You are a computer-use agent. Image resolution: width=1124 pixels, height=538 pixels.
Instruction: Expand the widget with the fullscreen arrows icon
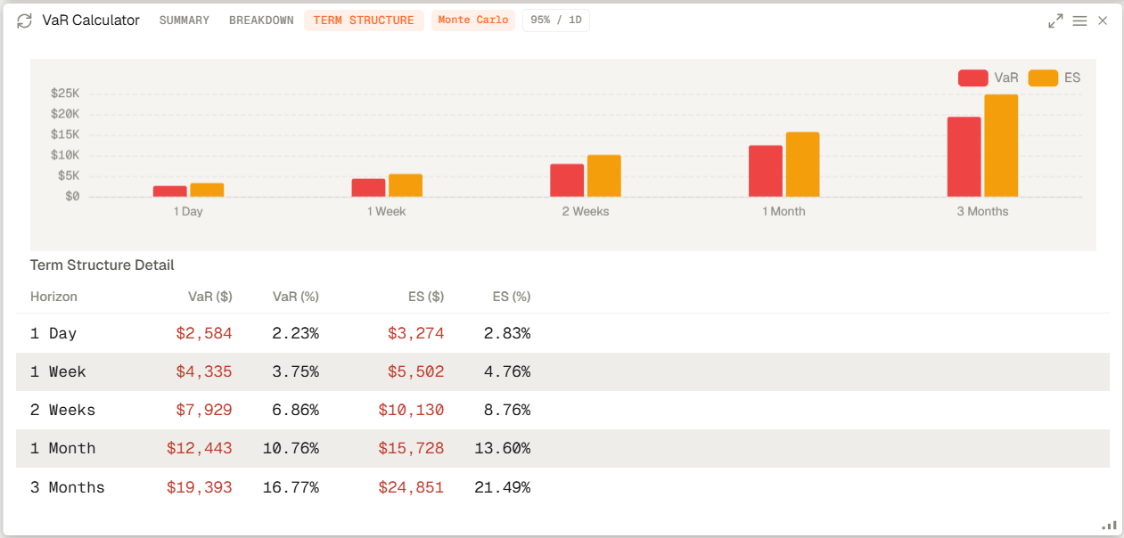tap(1055, 20)
